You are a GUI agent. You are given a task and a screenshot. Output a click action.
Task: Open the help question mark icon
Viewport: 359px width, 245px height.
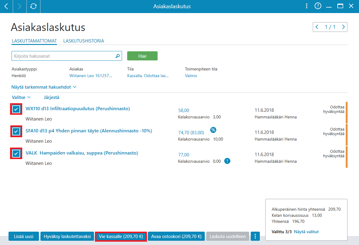click(x=318, y=6)
